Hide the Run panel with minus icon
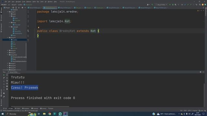 coord(203,72)
